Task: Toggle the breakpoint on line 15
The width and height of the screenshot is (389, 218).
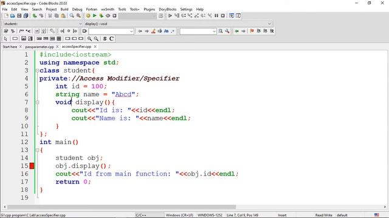Action: click(x=32, y=166)
